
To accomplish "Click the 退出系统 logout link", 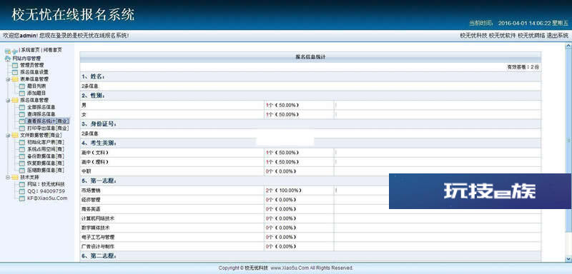I will pyautogui.click(x=558, y=36).
